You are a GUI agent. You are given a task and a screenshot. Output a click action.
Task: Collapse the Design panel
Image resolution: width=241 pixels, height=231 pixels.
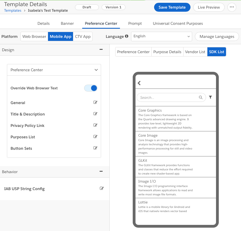click(x=101, y=50)
